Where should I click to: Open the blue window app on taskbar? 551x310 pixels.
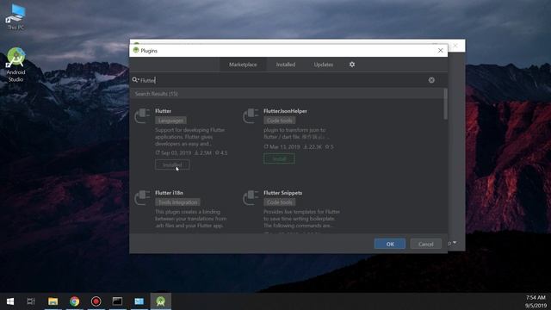pyautogui.click(x=139, y=301)
